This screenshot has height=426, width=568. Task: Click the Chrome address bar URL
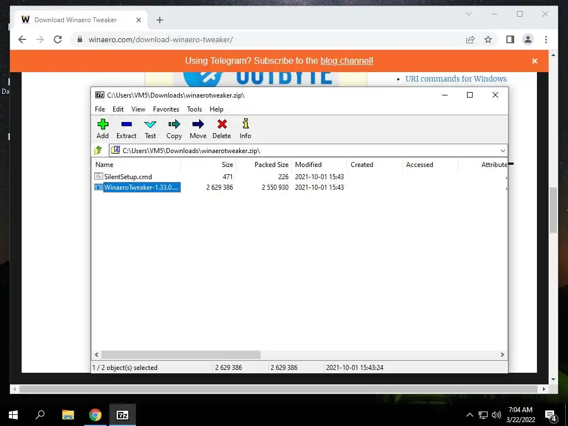160,39
